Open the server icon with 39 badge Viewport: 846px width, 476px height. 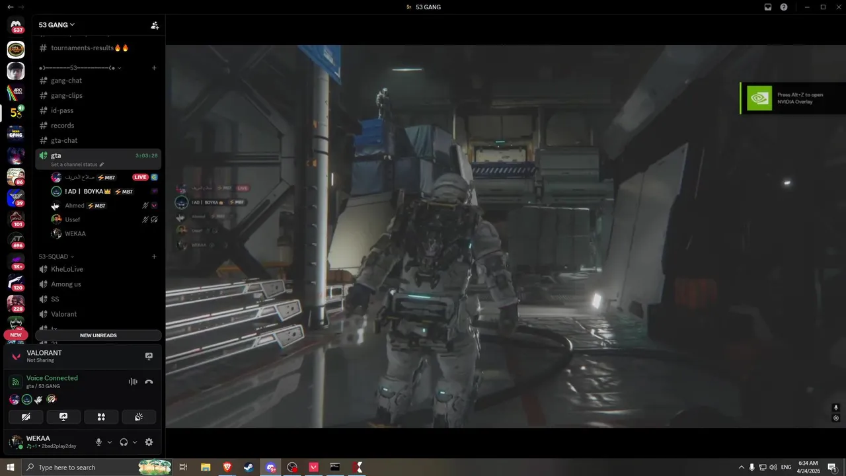(16, 198)
